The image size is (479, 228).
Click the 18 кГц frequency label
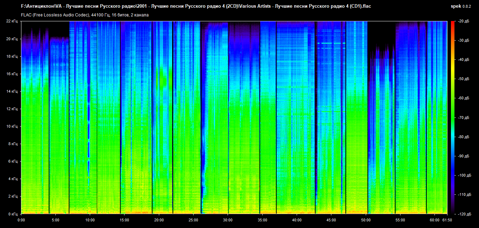(x=12, y=56)
